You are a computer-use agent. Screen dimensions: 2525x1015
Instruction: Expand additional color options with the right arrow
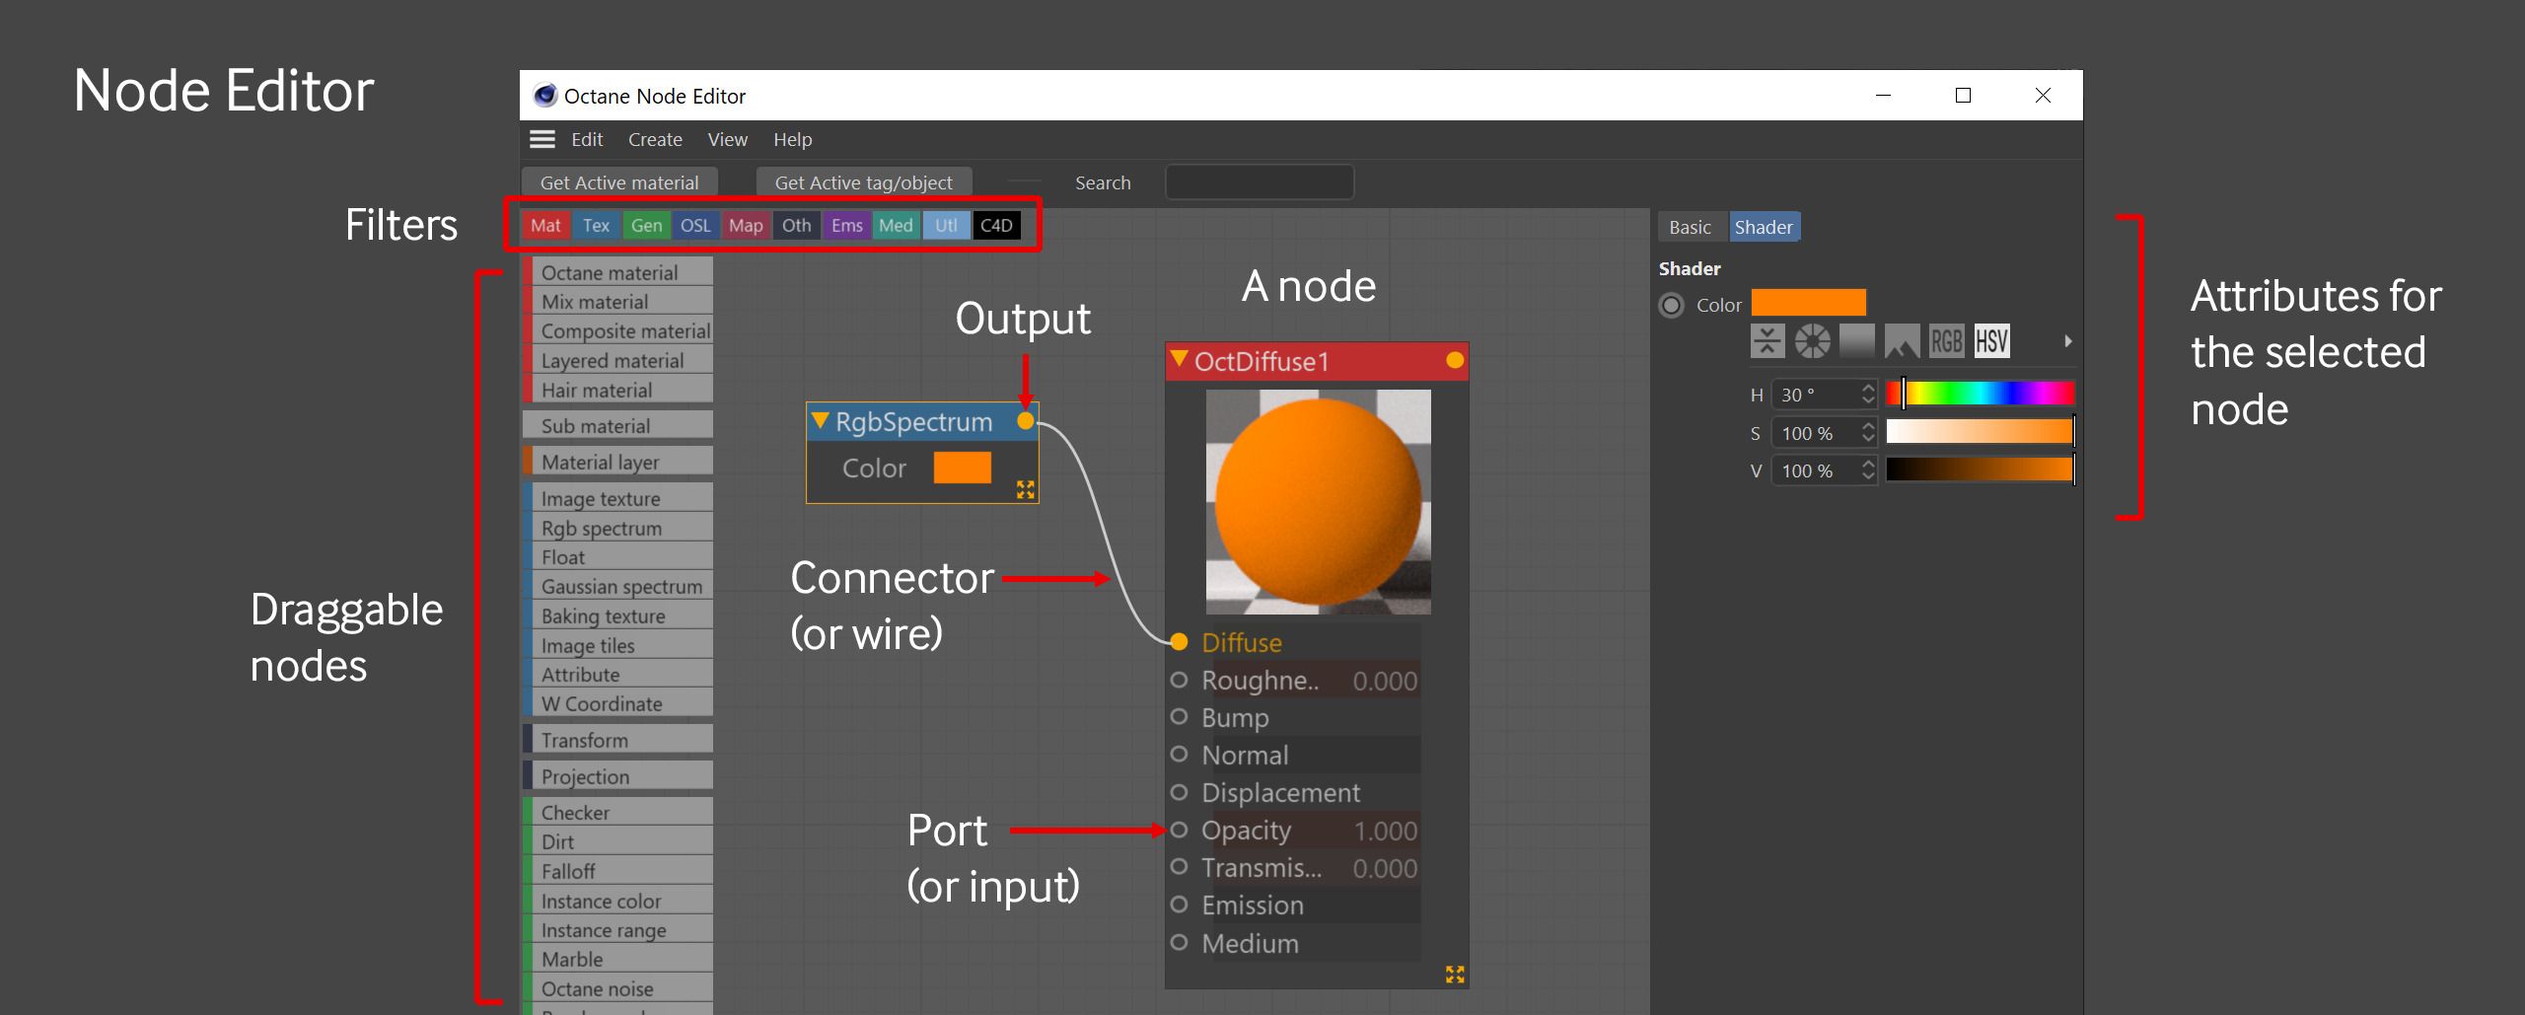click(2068, 341)
